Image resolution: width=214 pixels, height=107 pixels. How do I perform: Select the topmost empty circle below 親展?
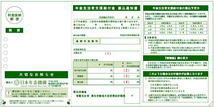click(5, 39)
